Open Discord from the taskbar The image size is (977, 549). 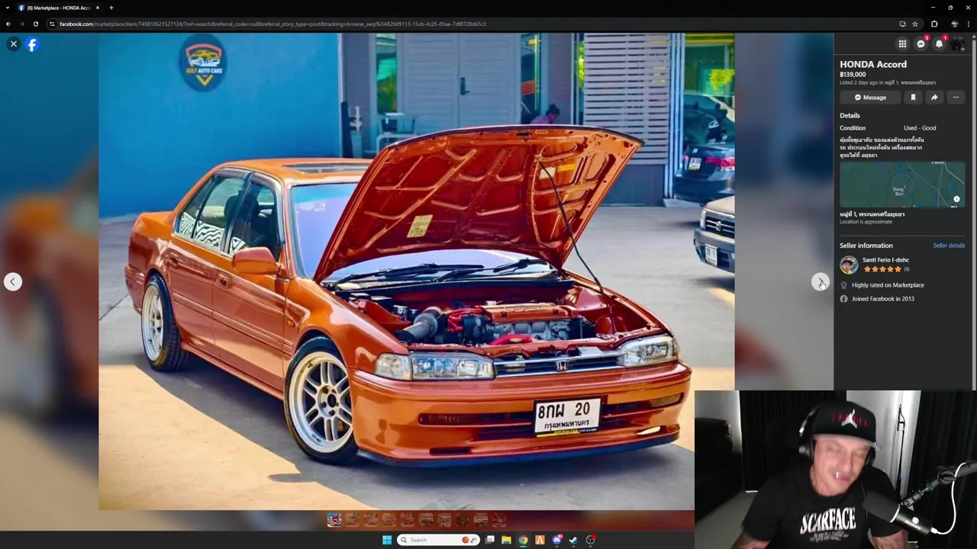pos(557,540)
